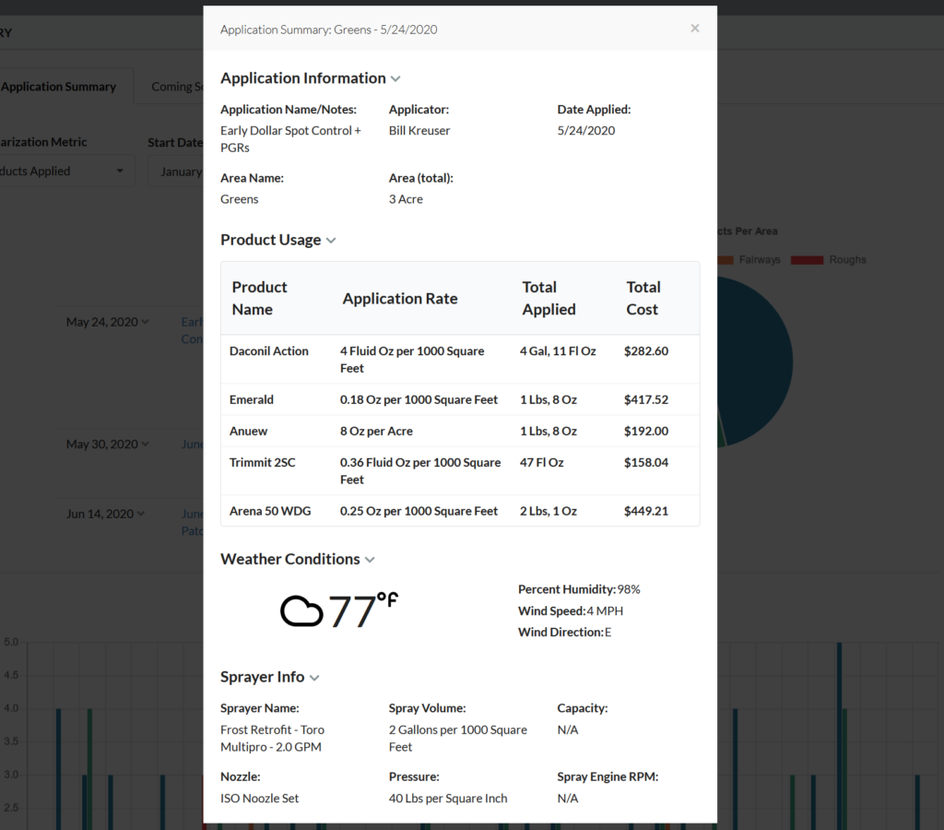The image size is (944, 830).
Task: Click the cloudy weather icon
Action: (x=301, y=612)
